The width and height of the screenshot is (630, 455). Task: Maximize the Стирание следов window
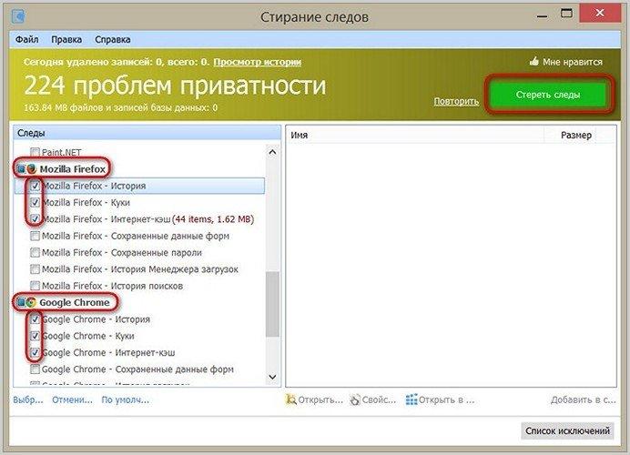click(566, 14)
